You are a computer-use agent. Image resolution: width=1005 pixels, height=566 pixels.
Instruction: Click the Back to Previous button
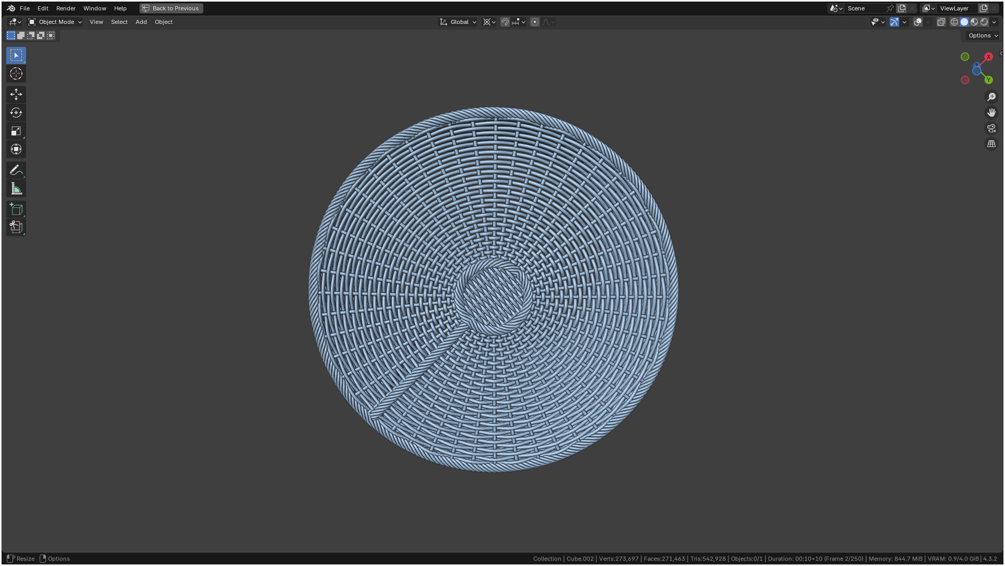[x=171, y=8]
